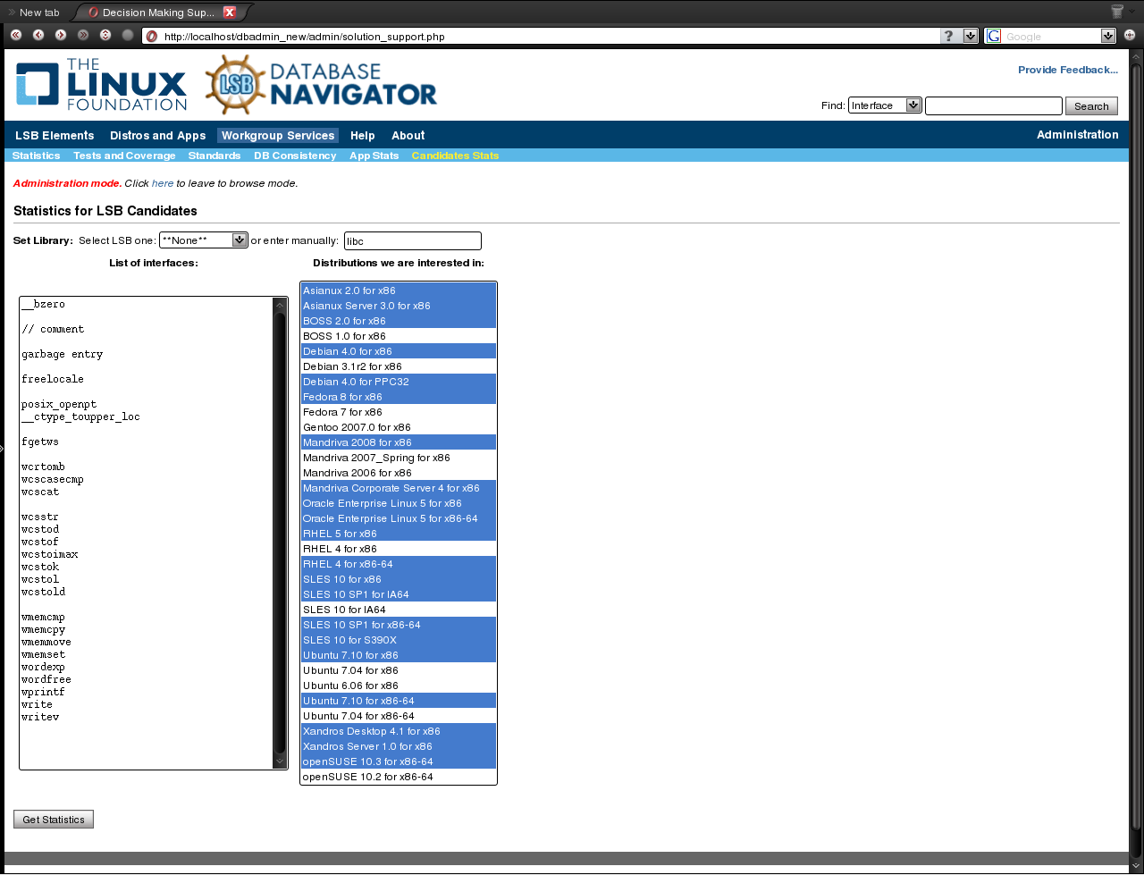Viewport: 1144px width, 875px height.
Task: Open the Provide Feedback link
Action: [1068, 70]
